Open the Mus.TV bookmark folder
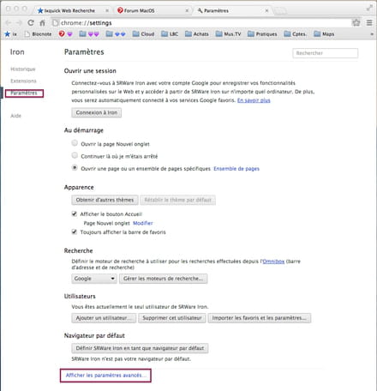The image size is (377, 391). (x=228, y=34)
